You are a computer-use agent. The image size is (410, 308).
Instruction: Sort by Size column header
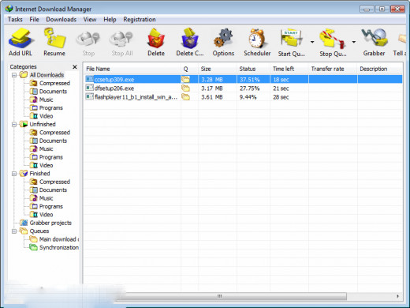pyautogui.click(x=218, y=69)
